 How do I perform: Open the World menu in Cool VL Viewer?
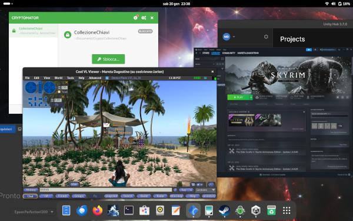[58, 78]
